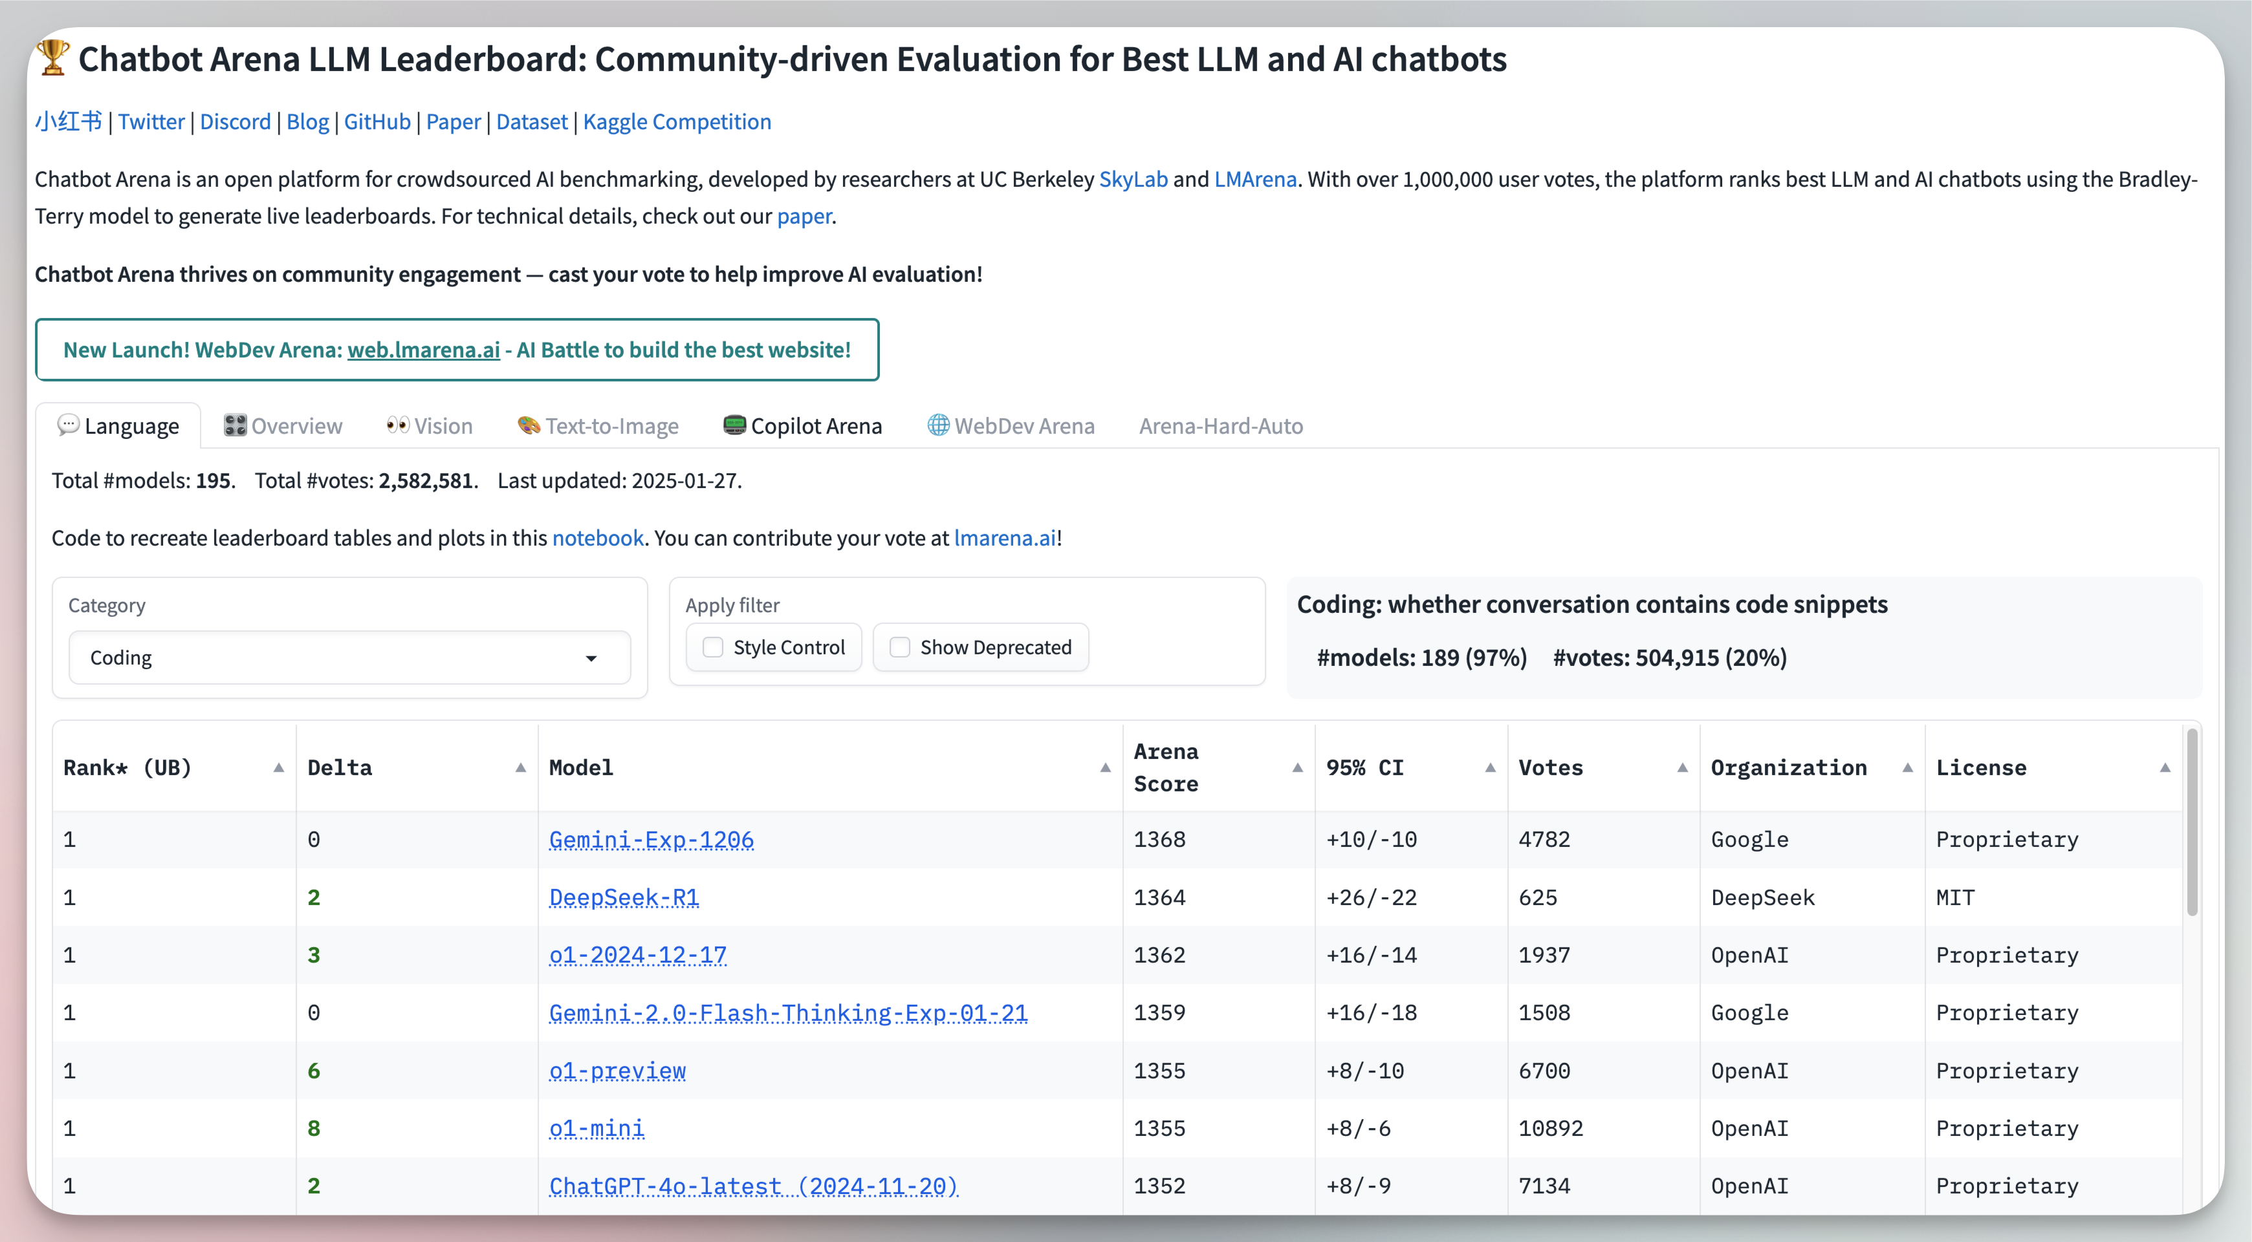Viewport: 2252px width, 1242px height.
Task: Click the table's vertical scrollbar
Action: [x=2192, y=821]
